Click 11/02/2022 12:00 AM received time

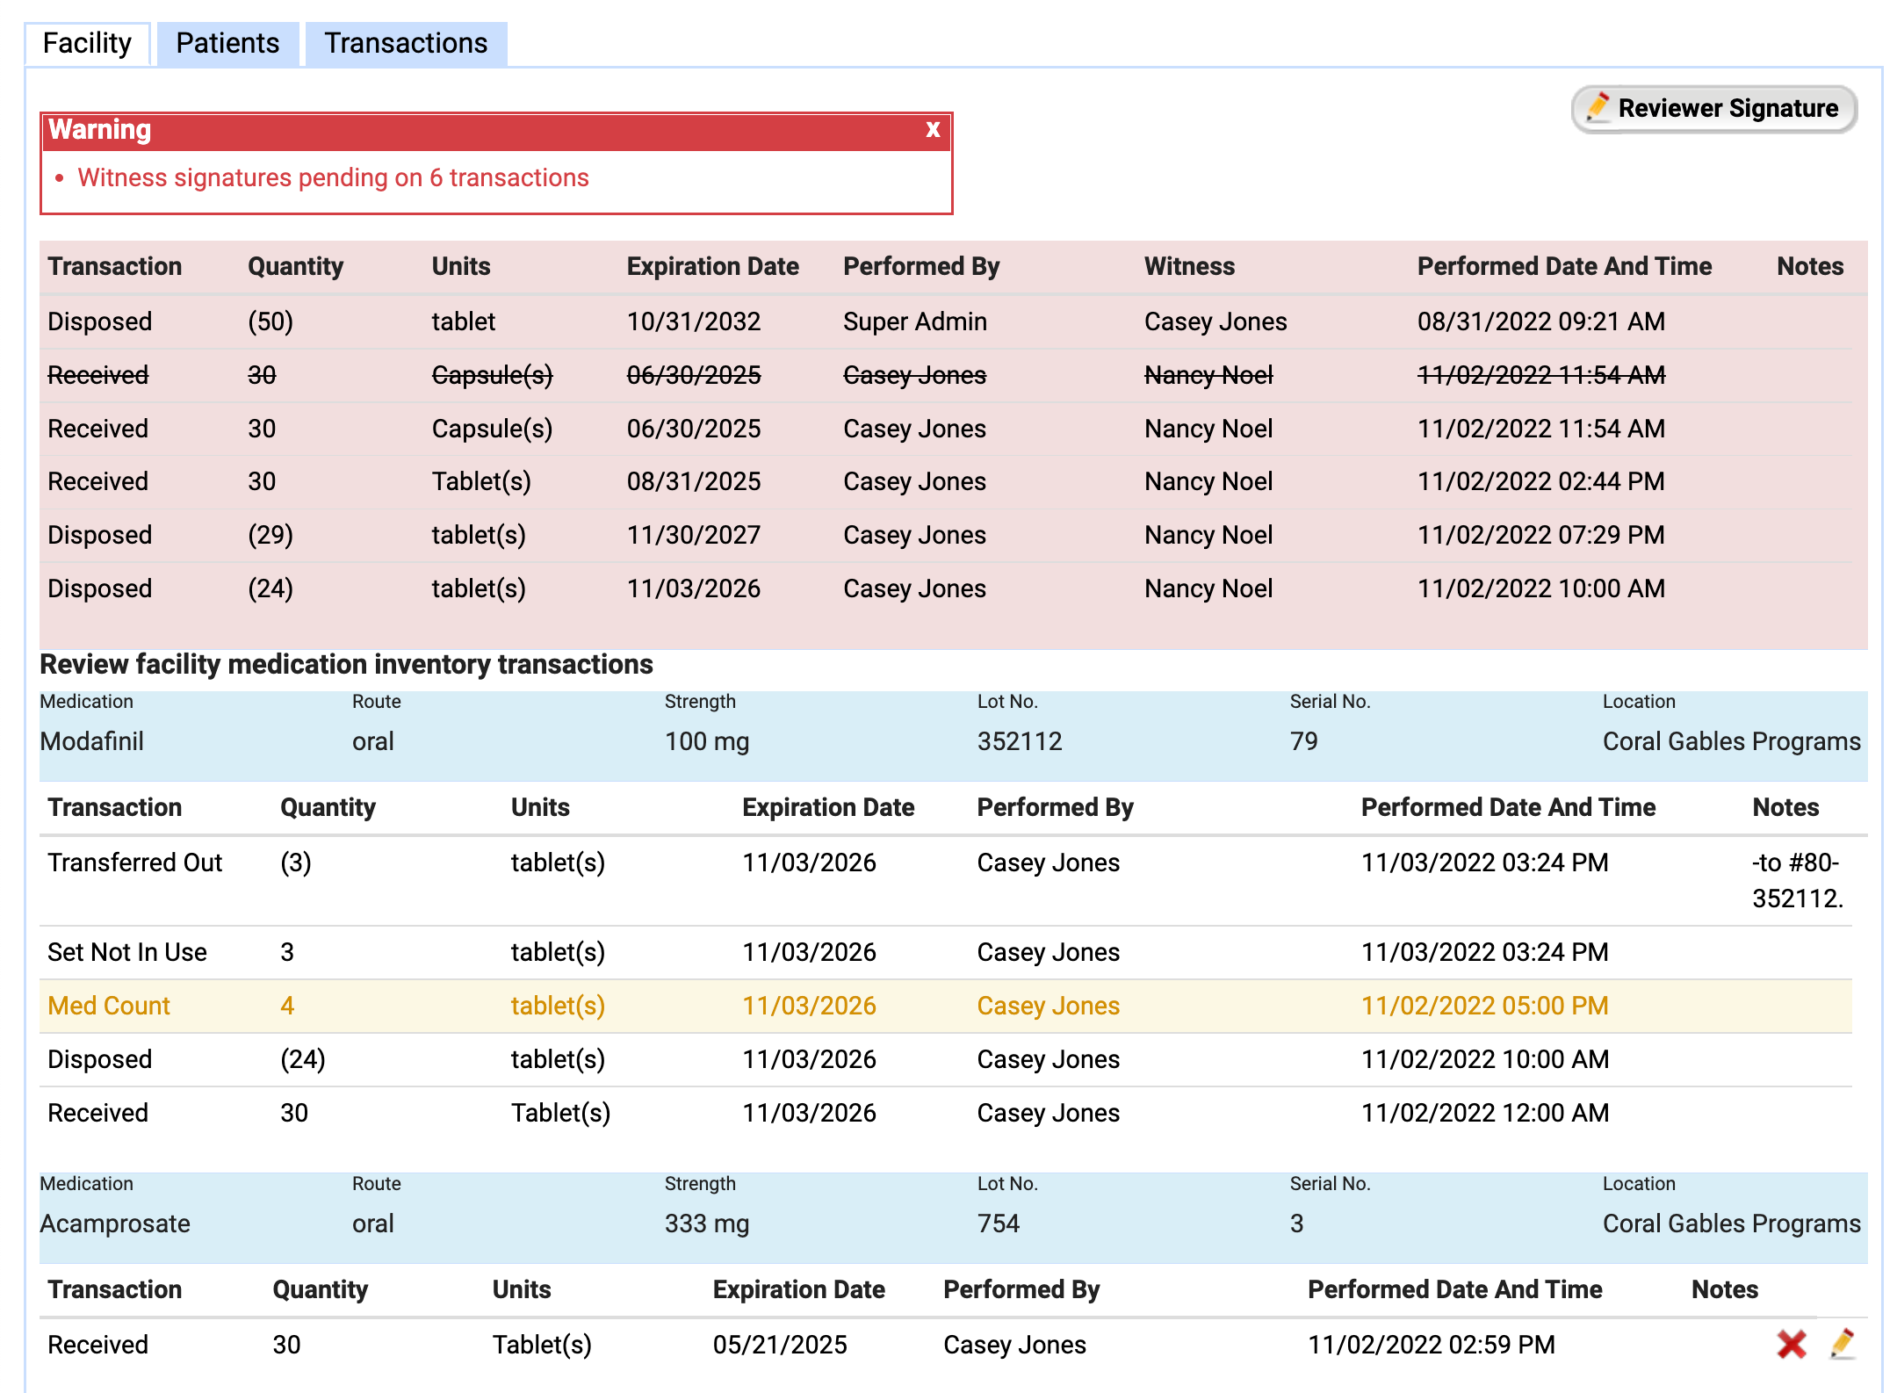(1485, 1113)
